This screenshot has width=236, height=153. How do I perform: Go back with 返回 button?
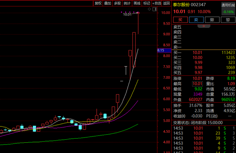tap(166, 3)
